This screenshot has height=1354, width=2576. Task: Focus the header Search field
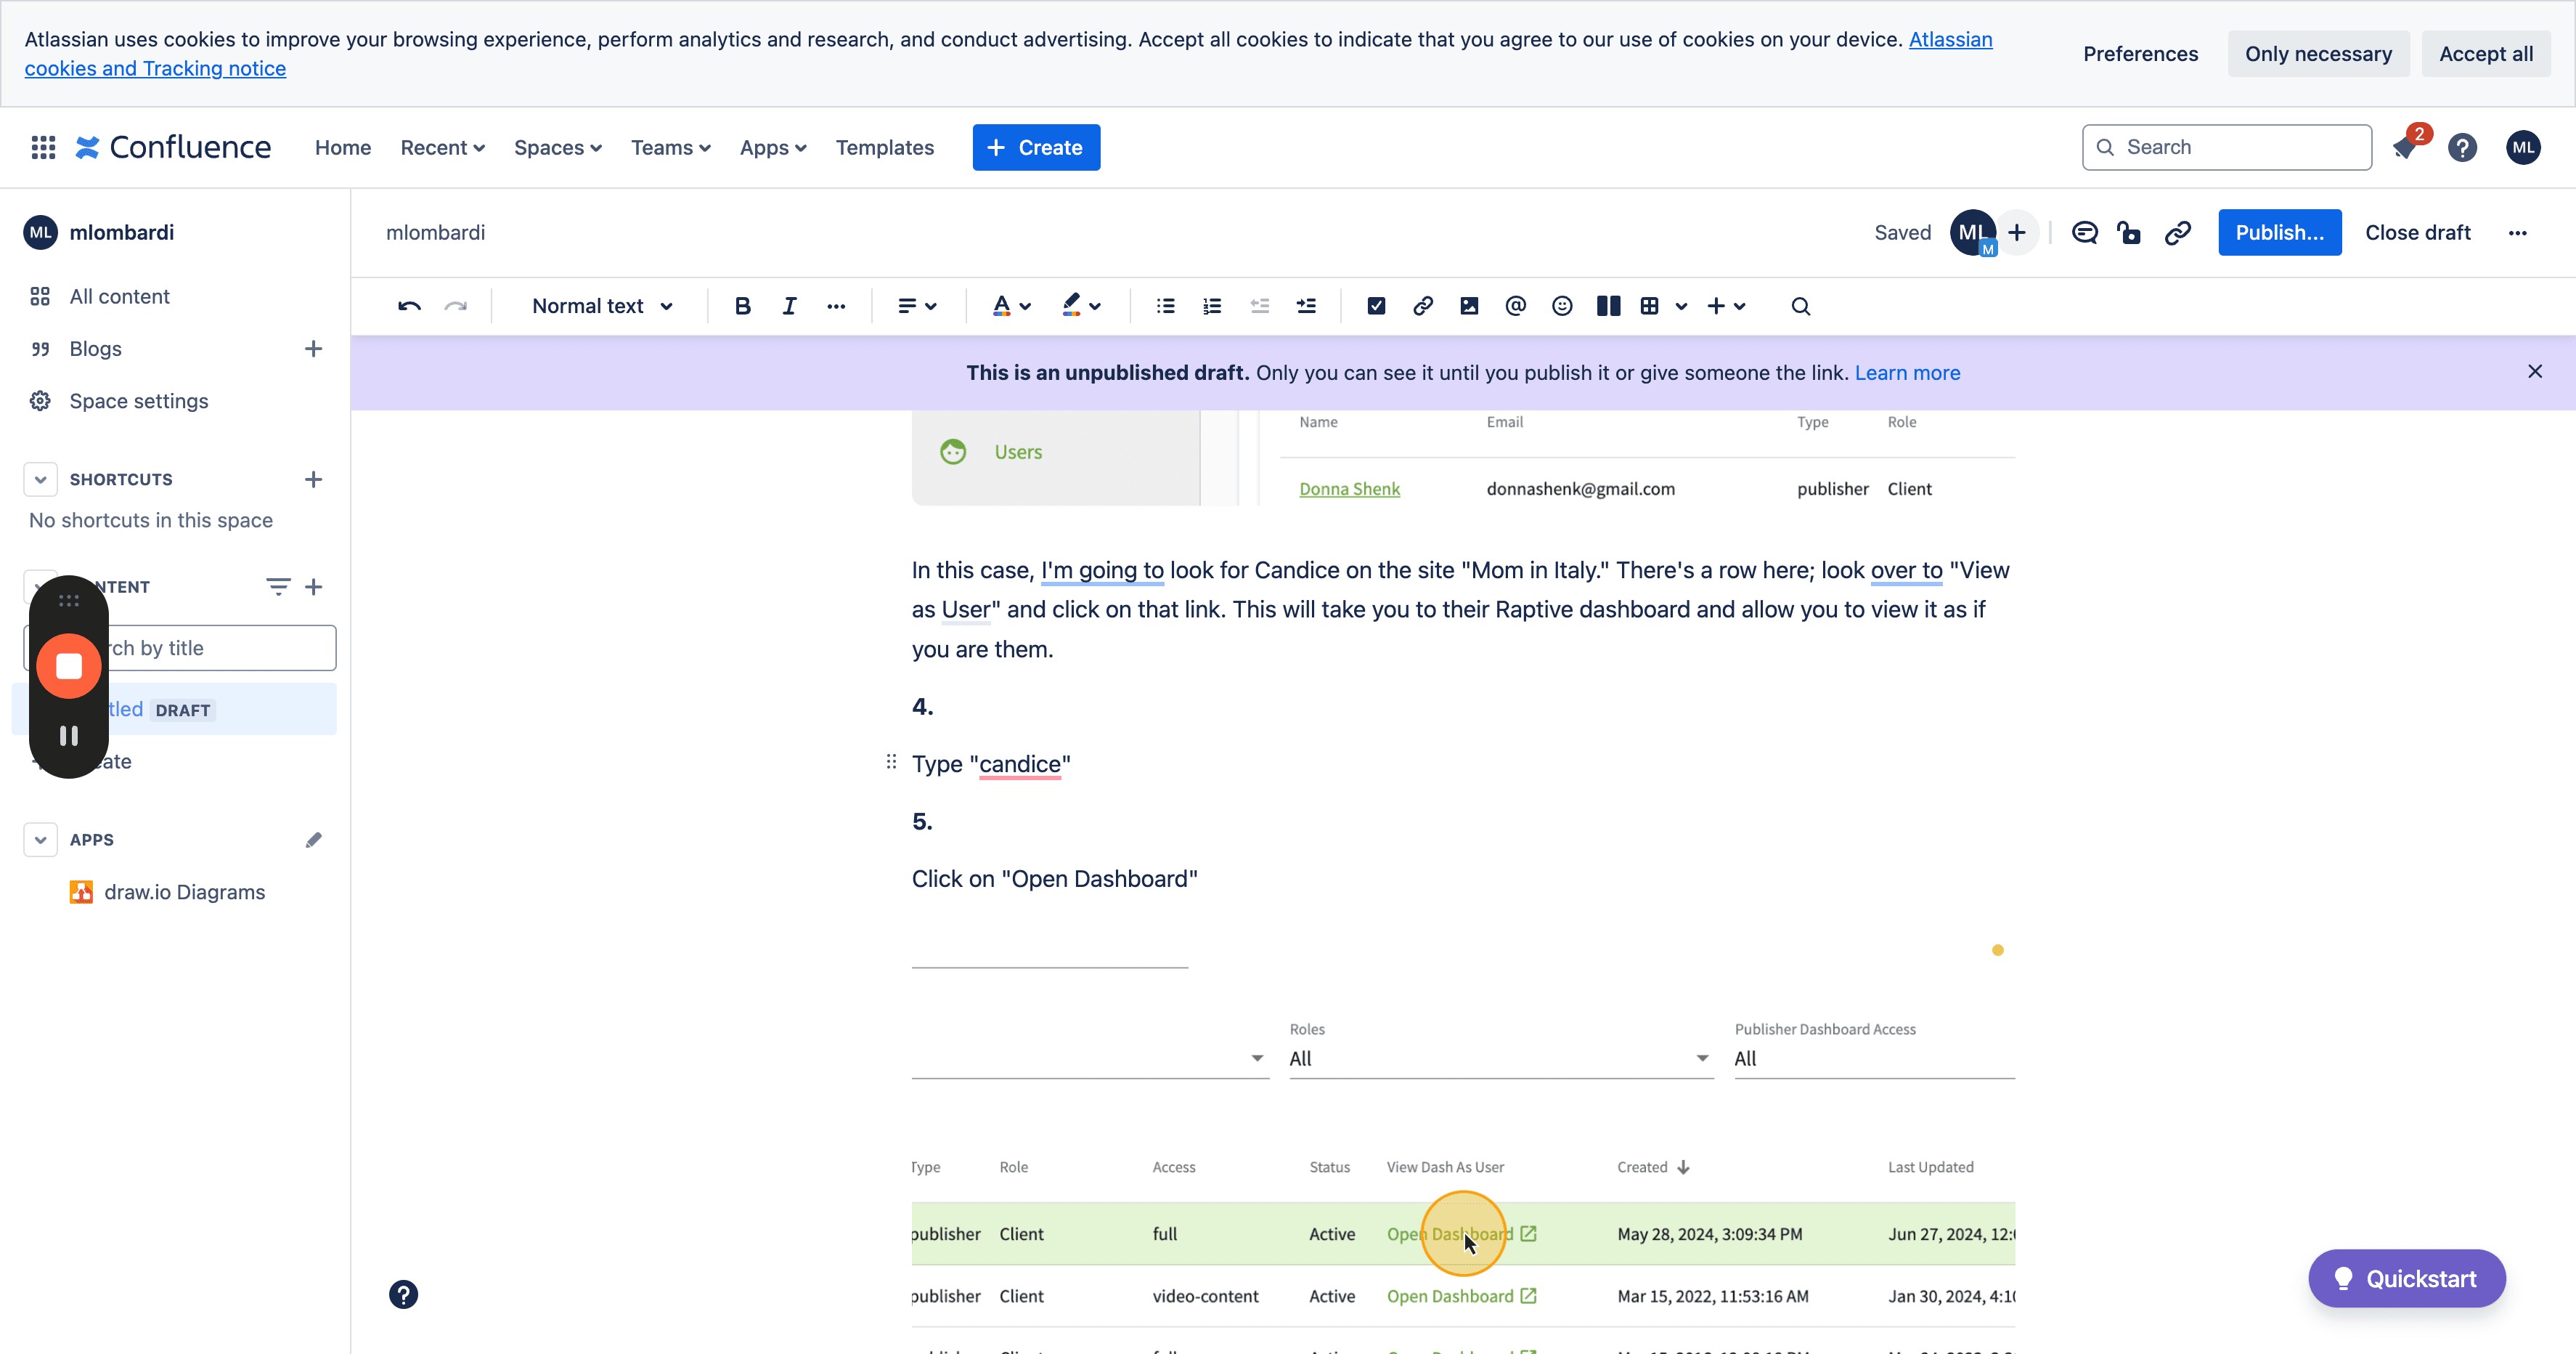(2227, 148)
